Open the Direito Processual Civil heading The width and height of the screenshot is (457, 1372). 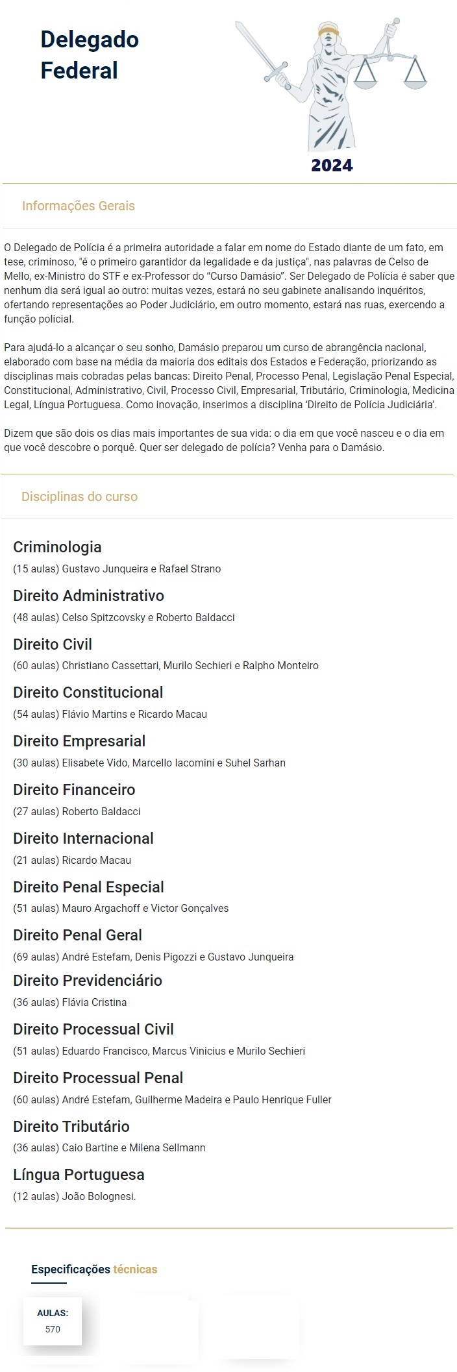click(x=93, y=1029)
